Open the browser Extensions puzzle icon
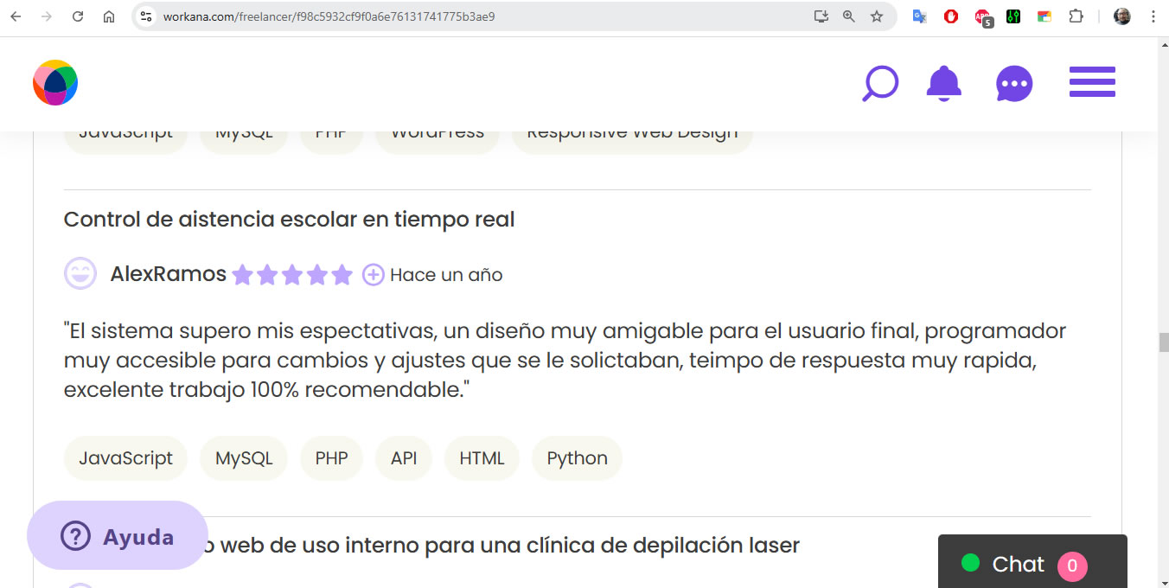1169x588 pixels. tap(1076, 16)
